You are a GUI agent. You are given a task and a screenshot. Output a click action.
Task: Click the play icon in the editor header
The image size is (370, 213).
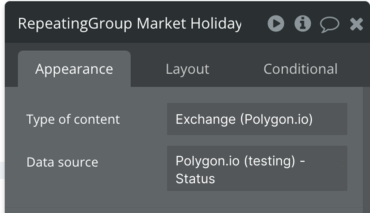click(x=276, y=24)
